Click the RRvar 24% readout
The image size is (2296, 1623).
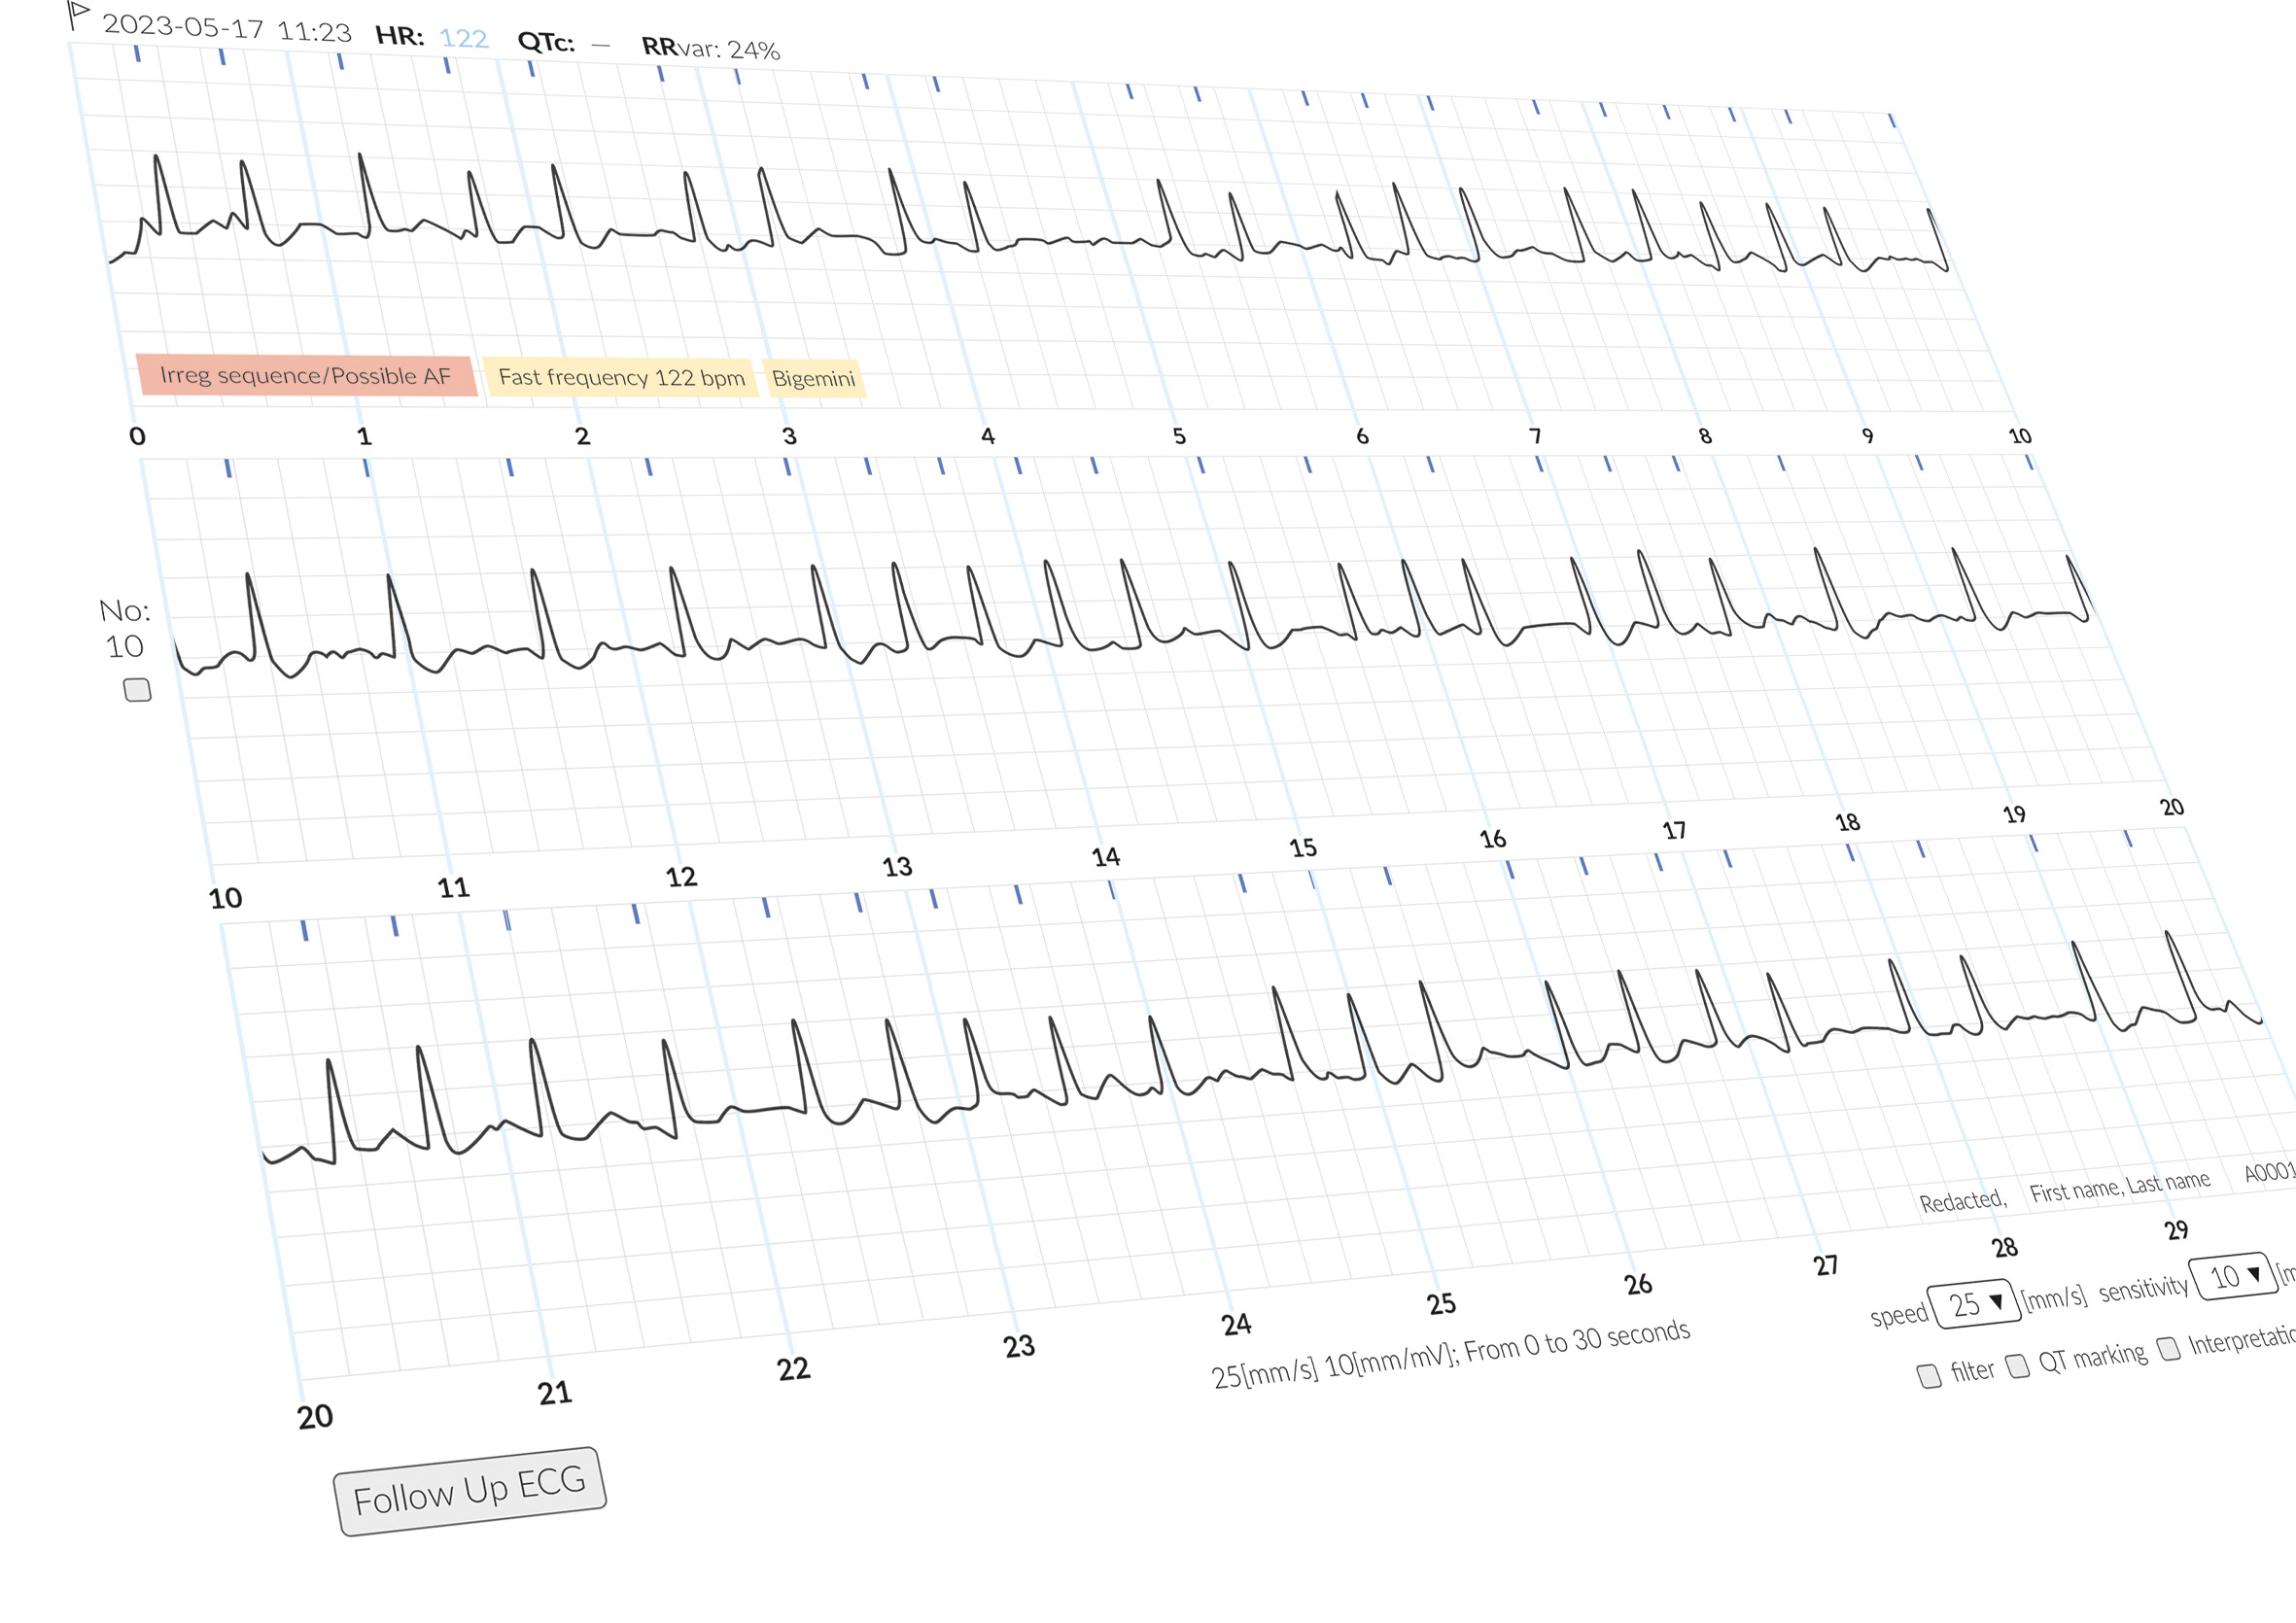[x=710, y=48]
